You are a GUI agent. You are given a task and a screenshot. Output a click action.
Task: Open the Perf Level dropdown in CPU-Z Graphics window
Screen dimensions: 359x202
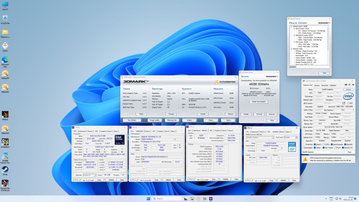290,137
